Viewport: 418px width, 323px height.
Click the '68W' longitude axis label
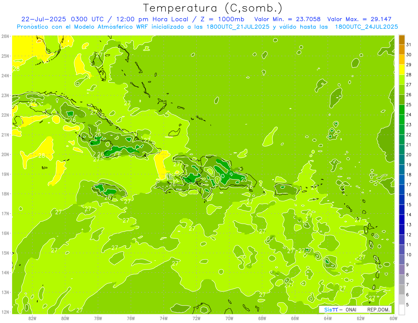262,318
